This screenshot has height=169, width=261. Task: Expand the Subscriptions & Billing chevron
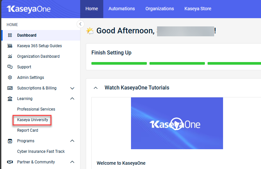tap(72, 88)
